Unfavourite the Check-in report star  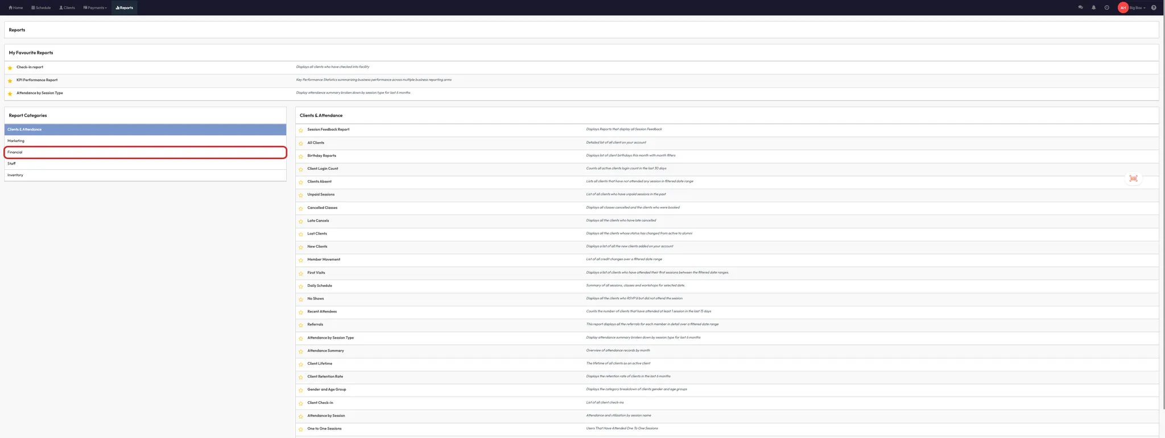coord(10,68)
